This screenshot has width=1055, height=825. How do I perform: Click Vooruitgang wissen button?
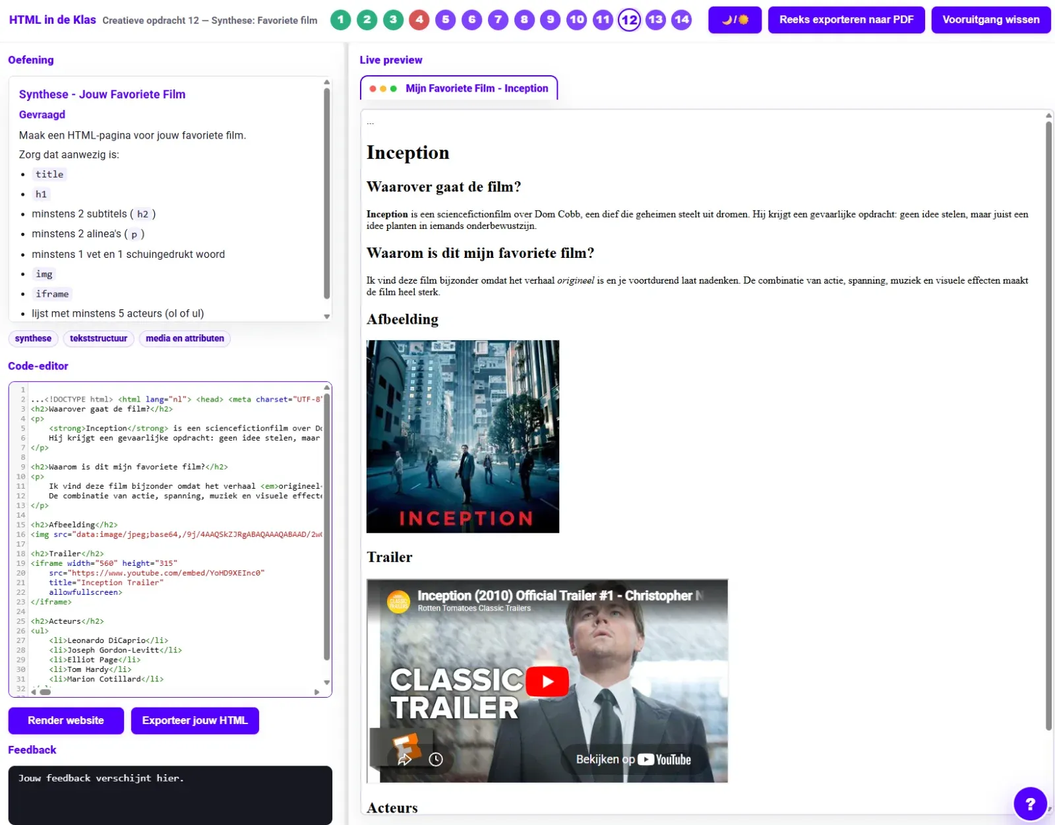[x=991, y=20]
